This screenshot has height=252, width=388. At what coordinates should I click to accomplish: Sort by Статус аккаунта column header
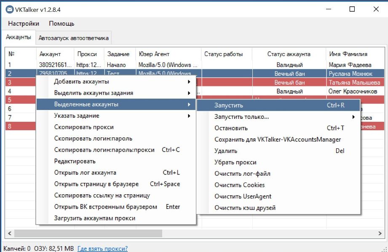pos(289,54)
